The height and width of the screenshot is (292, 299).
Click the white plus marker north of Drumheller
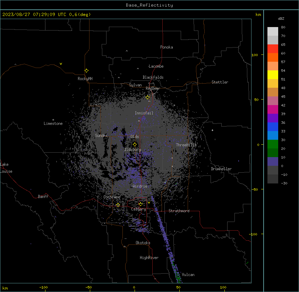(212, 130)
